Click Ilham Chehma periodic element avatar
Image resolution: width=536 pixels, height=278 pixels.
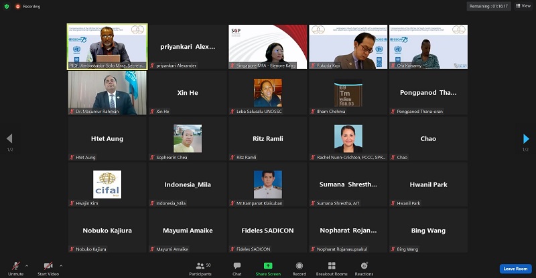pos(348,93)
